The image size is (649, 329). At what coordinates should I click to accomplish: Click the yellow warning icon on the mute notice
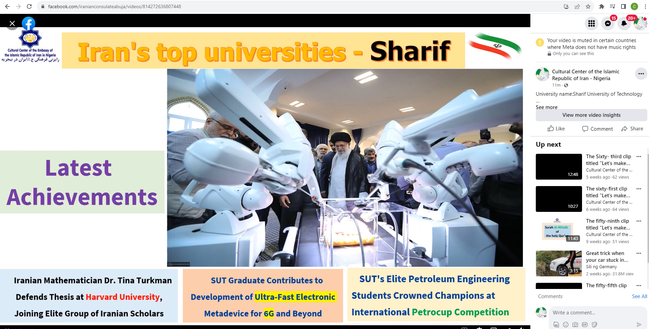tap(540, 42)
